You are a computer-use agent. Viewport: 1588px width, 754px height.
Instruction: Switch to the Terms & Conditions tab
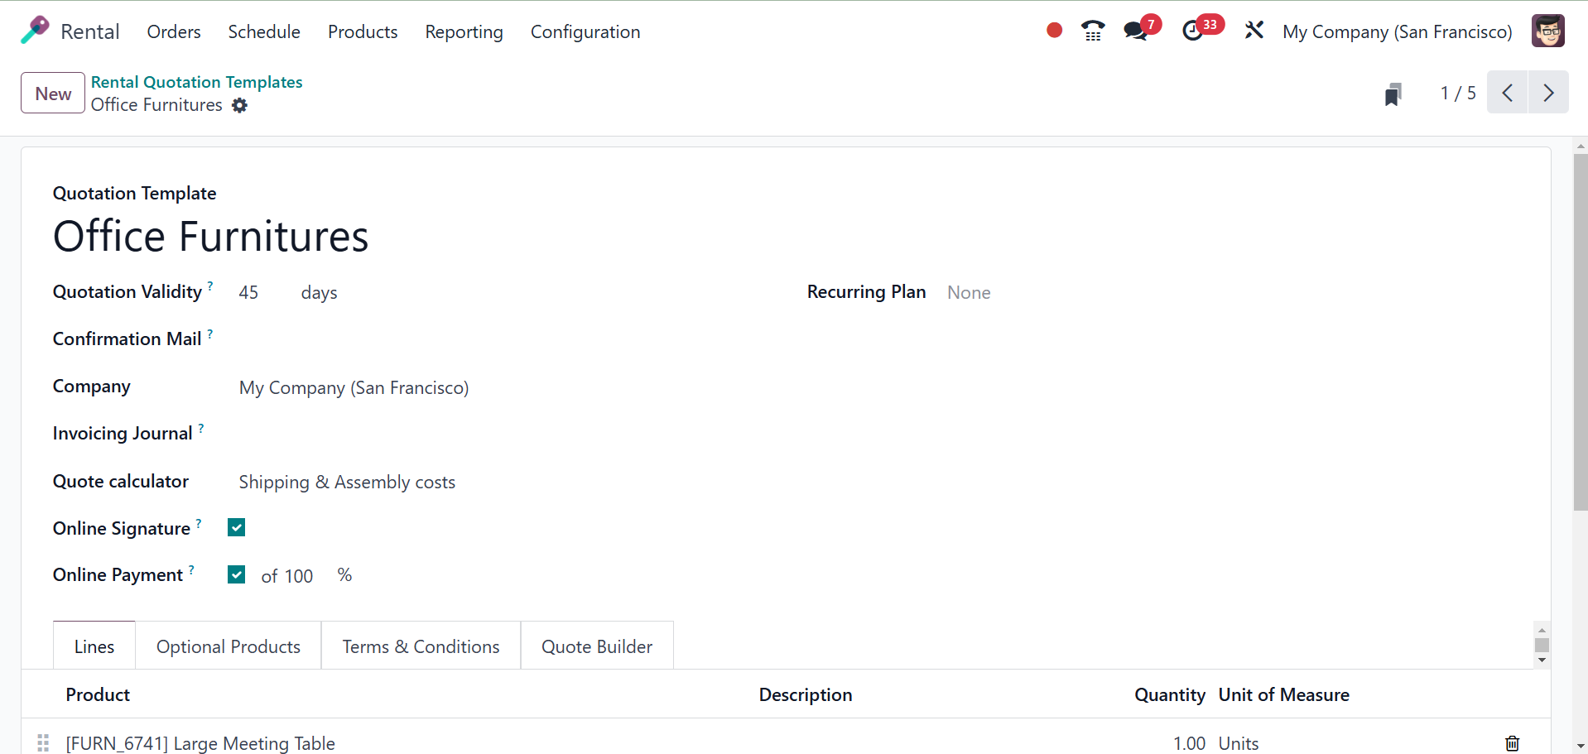(x=421, y=646)
